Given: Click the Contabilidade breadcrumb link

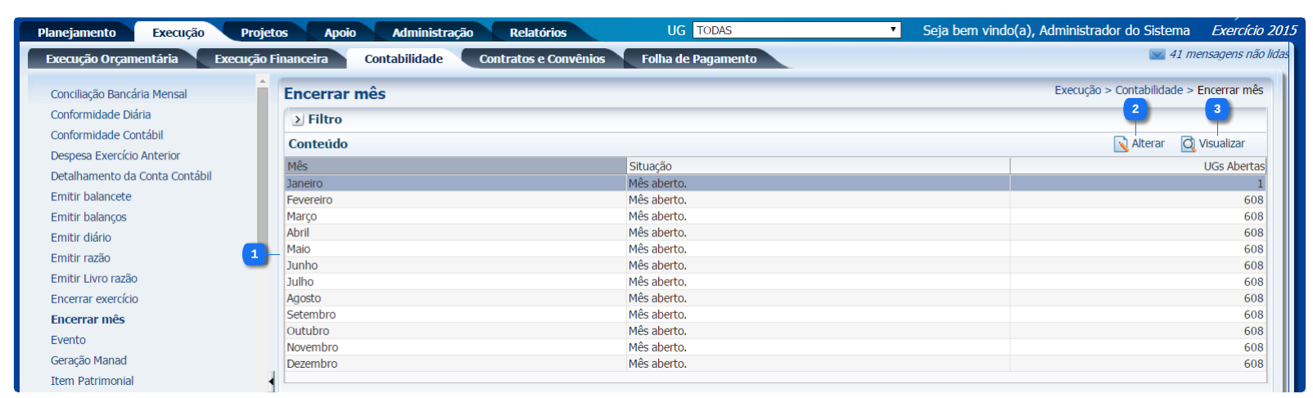Looking at the screenshot, I should (x=1148, y=90).
